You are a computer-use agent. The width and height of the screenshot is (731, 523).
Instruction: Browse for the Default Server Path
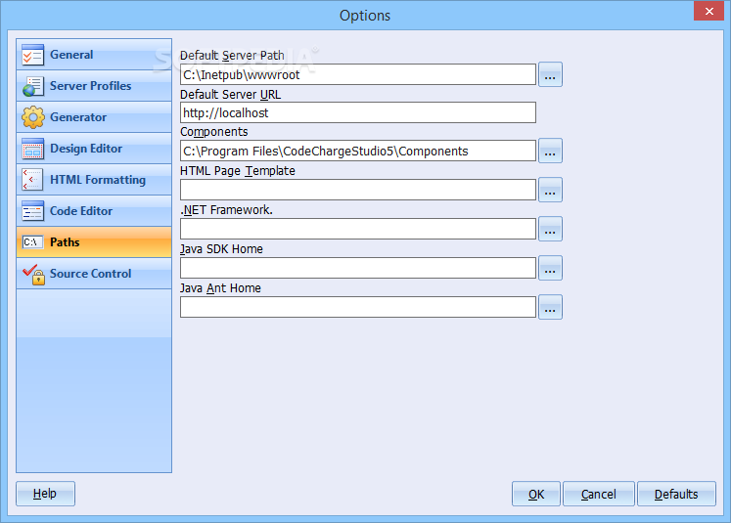pos(550,74)
